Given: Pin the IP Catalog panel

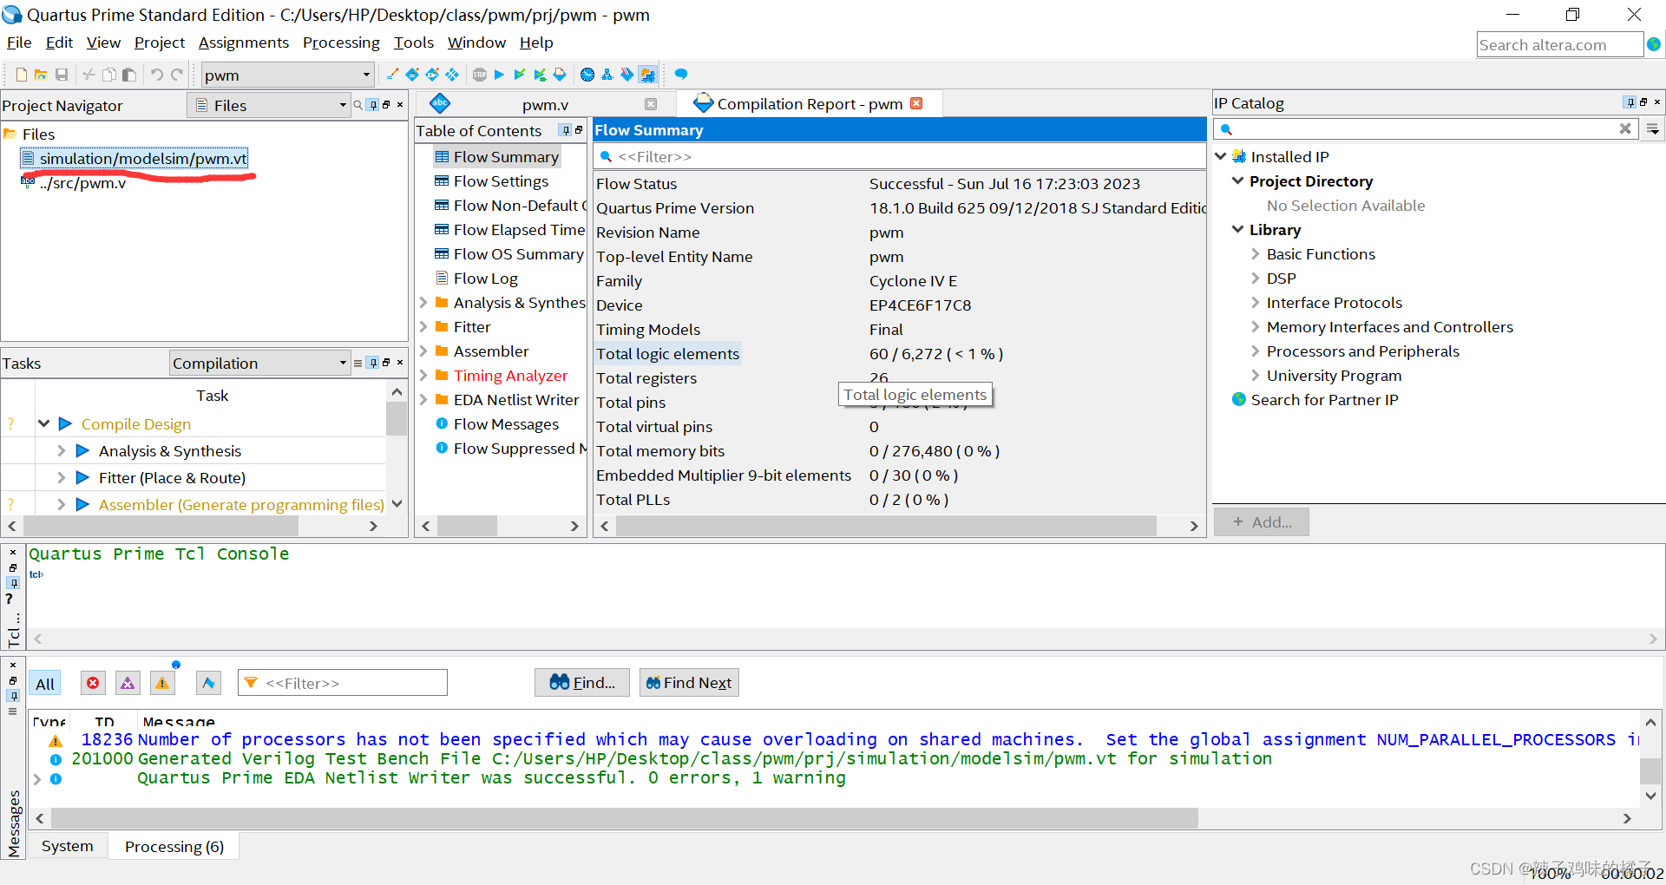Looking at the screenshot, I should [x=1630, y=102].
